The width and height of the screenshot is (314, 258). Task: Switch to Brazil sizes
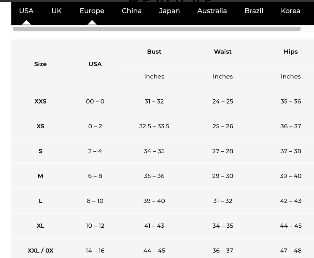(254, 11)
